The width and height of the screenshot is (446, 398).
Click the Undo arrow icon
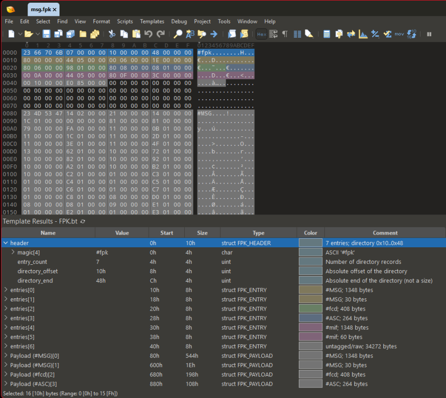(148, 34)
